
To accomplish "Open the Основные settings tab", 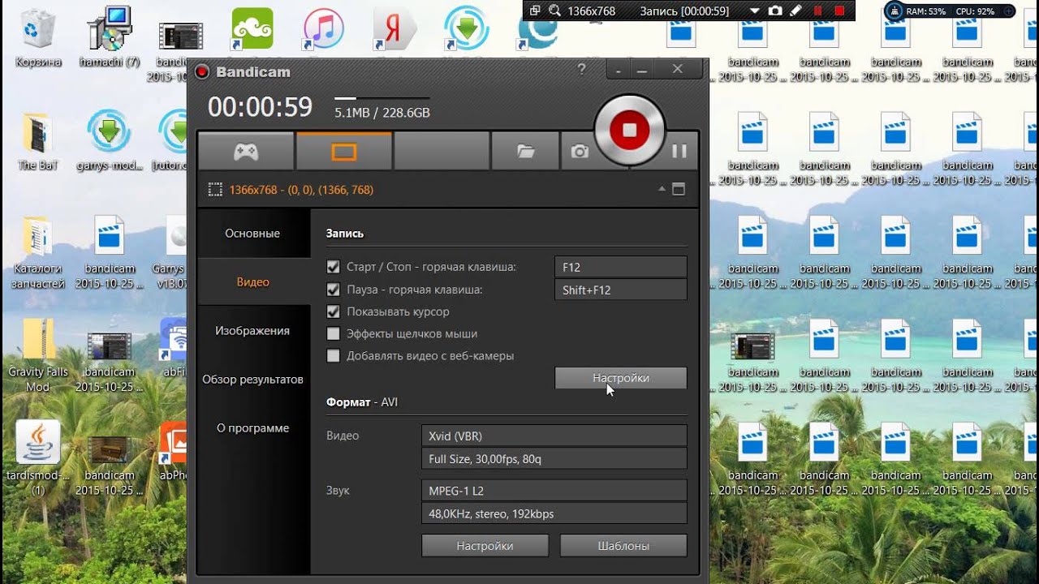I will [252, 234].
